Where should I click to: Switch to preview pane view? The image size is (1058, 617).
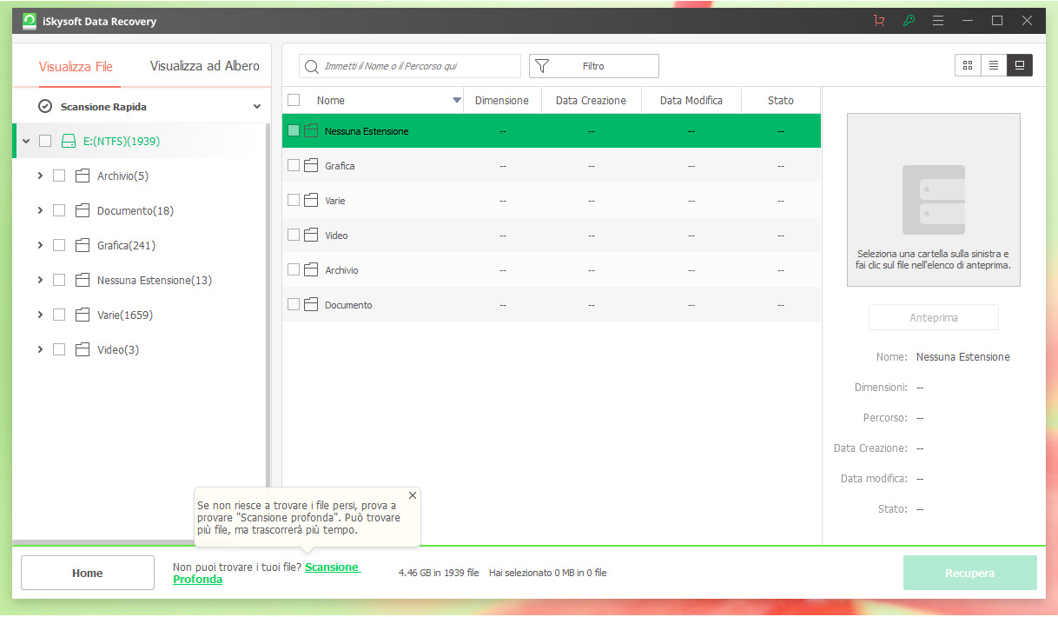(x=1020, y=65)
